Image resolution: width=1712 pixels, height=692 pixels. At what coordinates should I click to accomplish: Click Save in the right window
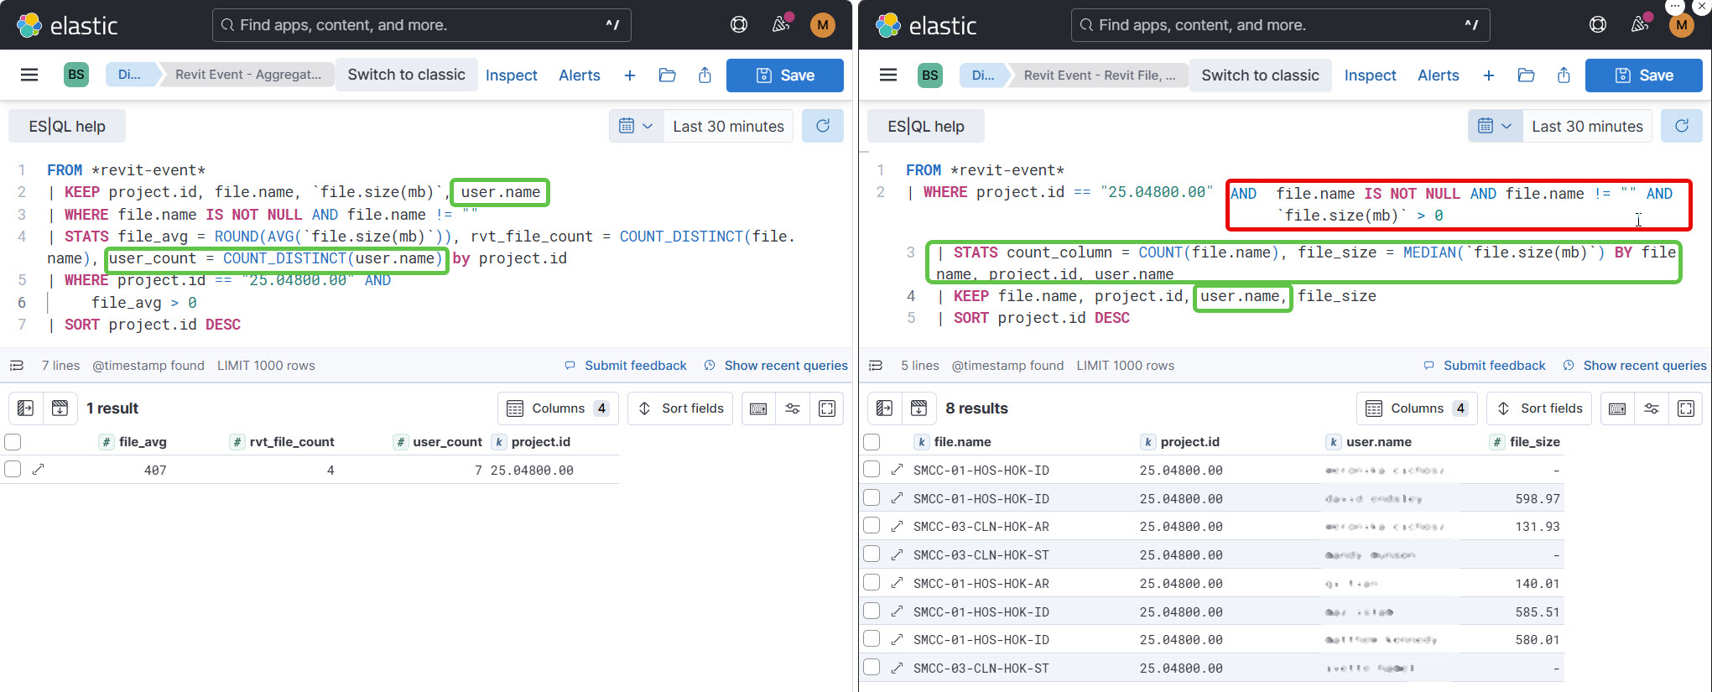[x=1644, y=75]
